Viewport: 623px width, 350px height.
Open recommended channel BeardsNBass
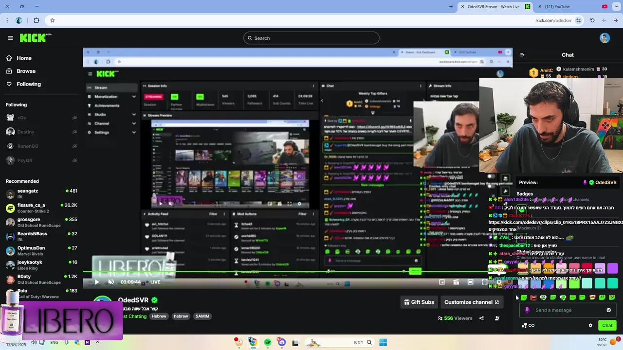pyautogui.click(x=41, y=237)
